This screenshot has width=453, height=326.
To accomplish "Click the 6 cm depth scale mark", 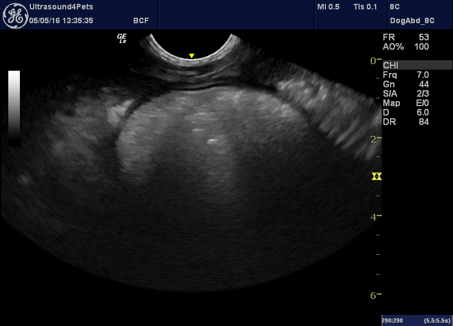I will click(376, 296).
